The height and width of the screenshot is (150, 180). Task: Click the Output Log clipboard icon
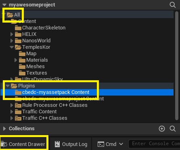(x=57, y=144)
